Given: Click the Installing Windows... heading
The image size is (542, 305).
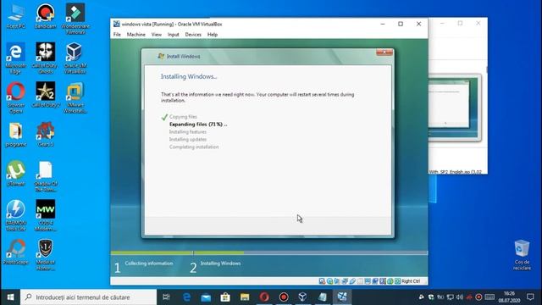Looking at the screenshot, I should pos(189,76).
